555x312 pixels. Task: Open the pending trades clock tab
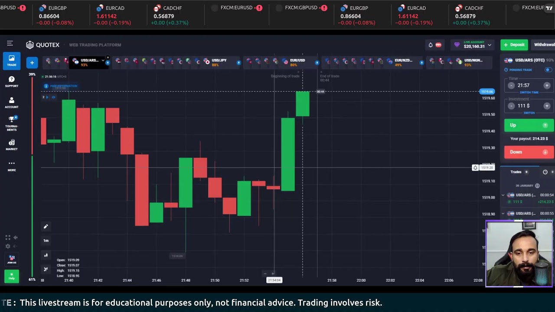[548, 172]
